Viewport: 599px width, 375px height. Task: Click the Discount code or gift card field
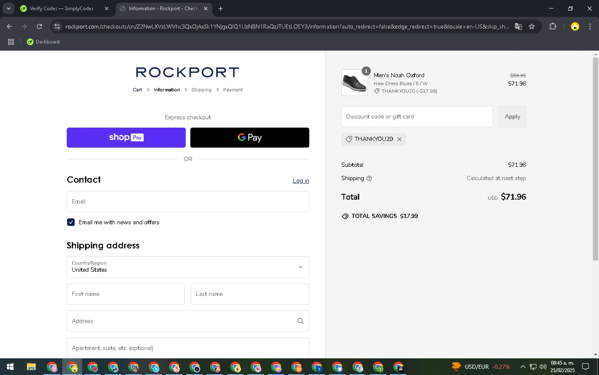point(417,117)
